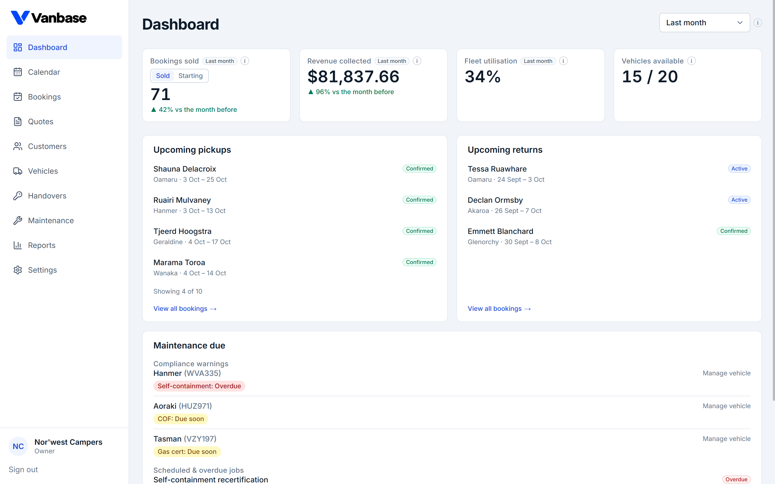This screenshot has width=775, height=484.
Task: Click info icon next to period dropdown
Action: 758,23
